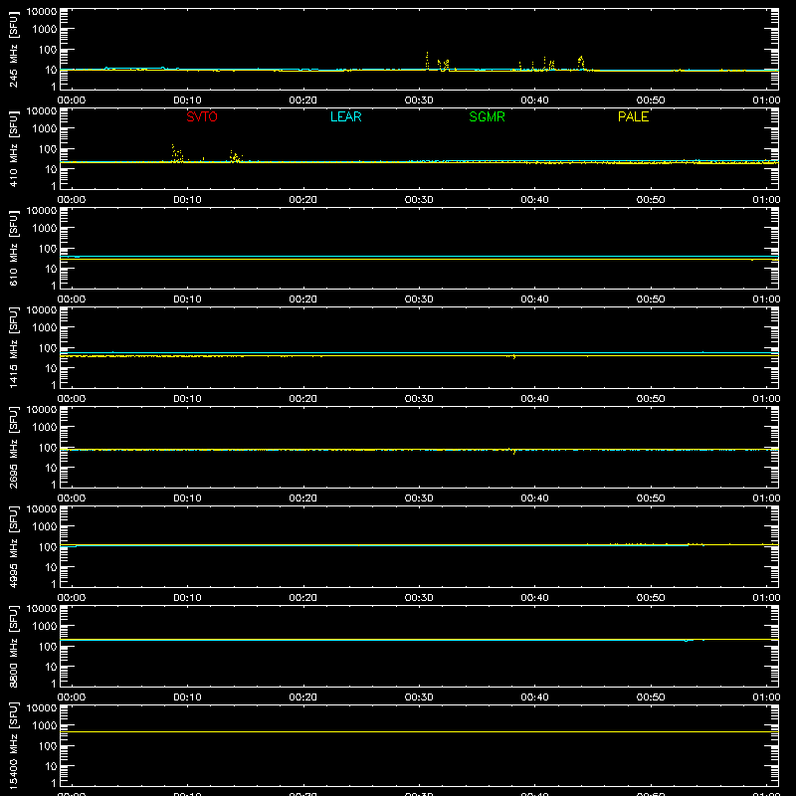This screenshot has width=796, height=796.
Task: Click the 10000 y-axis label on 245 MHz plot
Action: (42, 12)
